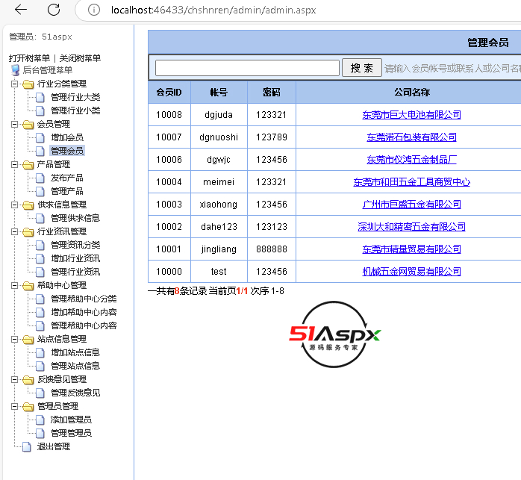Image resolution: width=521 pixels, height=480 pixels.
Task: Click 关闭树菜单 to close the tree
Action: point(80,58)
